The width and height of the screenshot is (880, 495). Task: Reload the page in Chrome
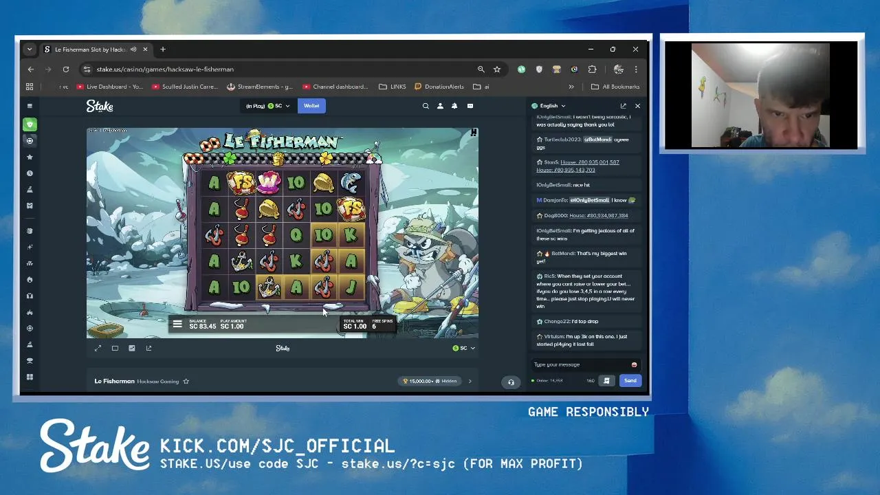click(66, 69)
